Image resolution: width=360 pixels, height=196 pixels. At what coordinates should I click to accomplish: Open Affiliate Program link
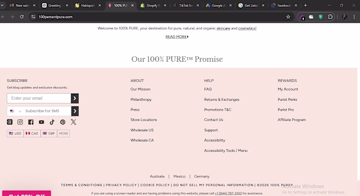coord(292,120)
